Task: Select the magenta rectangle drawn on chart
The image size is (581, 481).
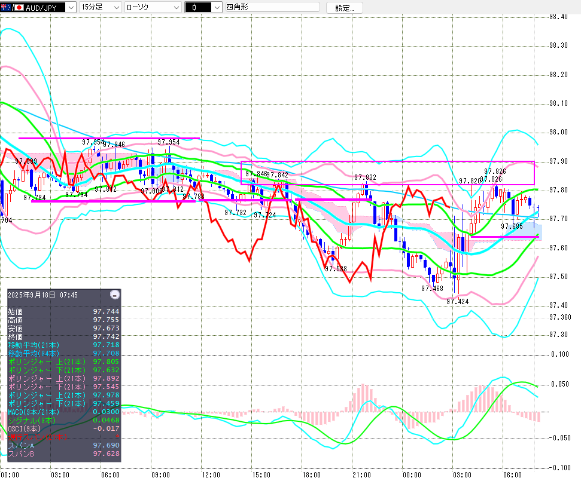Action: tap(387, 162)
